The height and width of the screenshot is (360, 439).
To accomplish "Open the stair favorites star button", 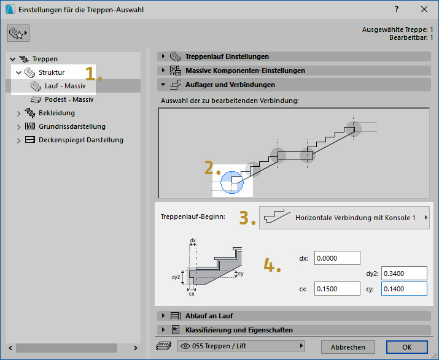I will point(18,33).
